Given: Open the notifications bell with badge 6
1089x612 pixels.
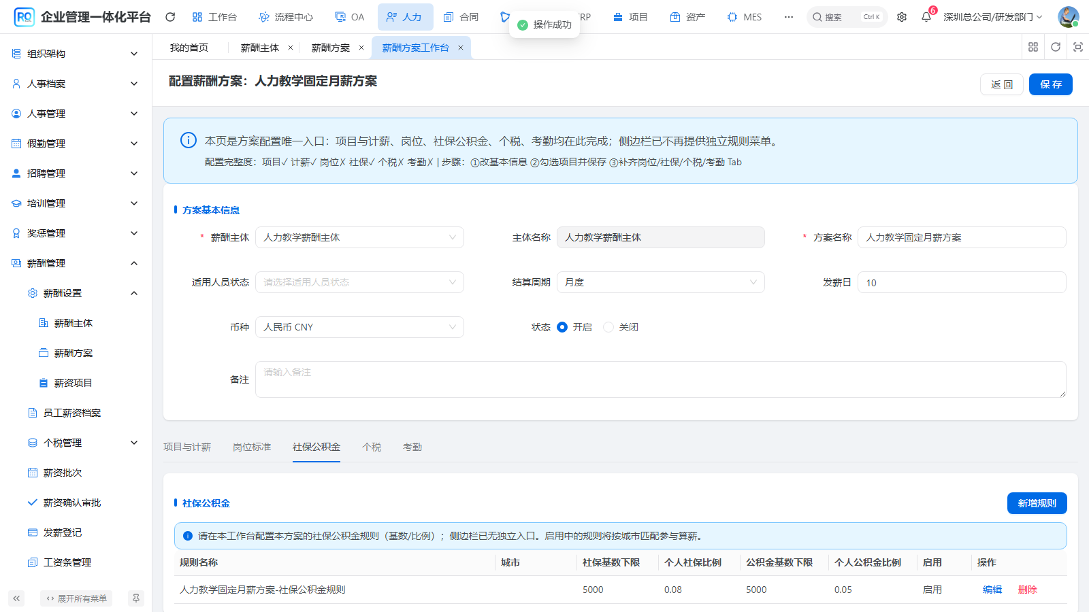Looking at the screenshot, I should click(x=926, y=17).
